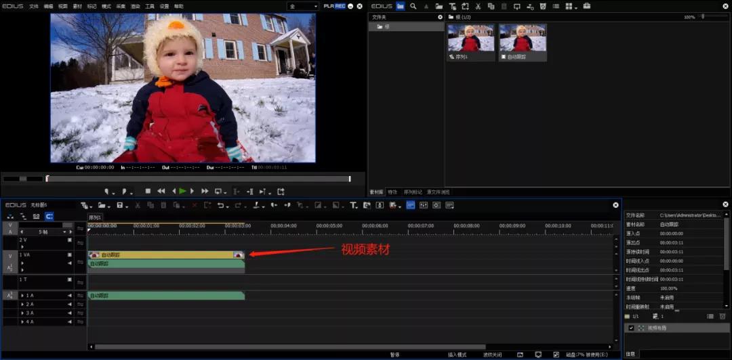
Task: Click the timeline voice over icon
Action: 380,205
